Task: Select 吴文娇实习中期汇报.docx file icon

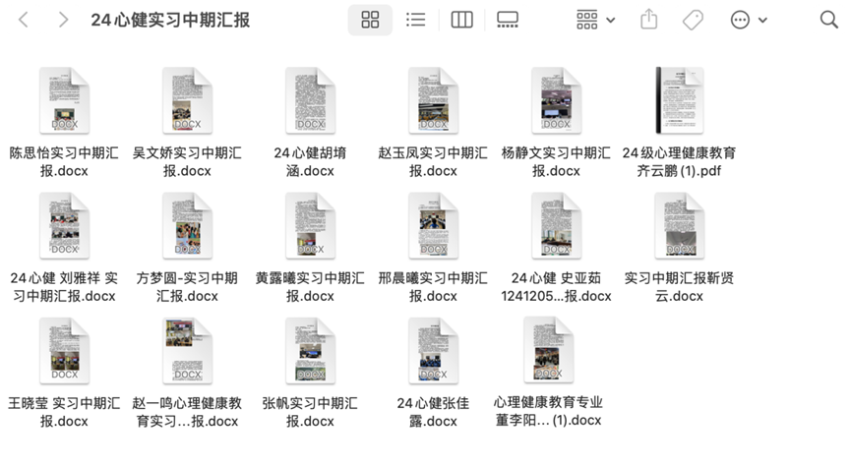Action: 188,100
